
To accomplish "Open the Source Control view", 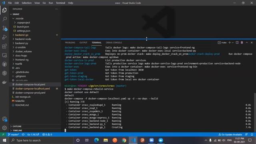I will (x=4, y=28).
